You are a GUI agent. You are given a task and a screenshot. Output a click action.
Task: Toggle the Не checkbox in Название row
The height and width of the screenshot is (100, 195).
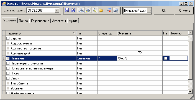click(x=166, y=58)
